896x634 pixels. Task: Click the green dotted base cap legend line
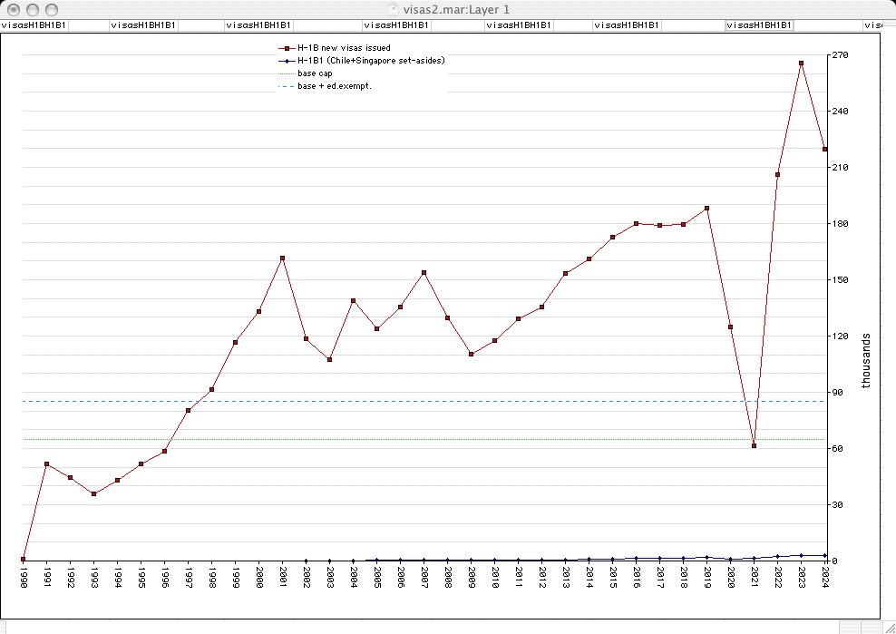click(x=287, y=73)
